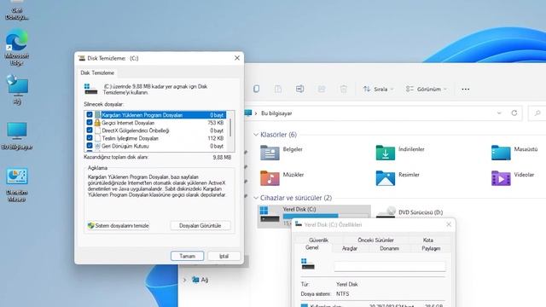Switch to Donanım tab in properties

pos(389,248)
